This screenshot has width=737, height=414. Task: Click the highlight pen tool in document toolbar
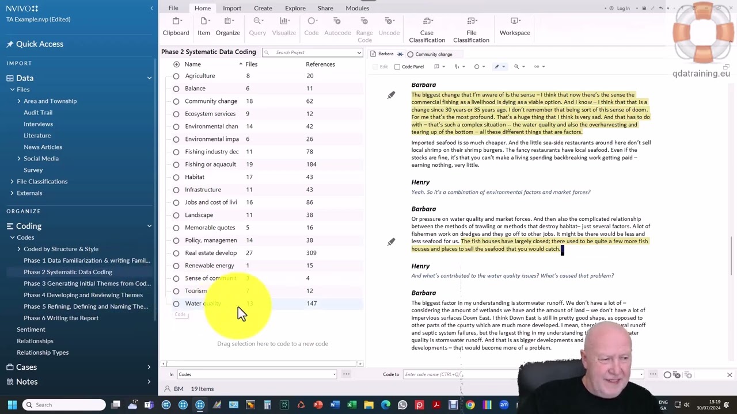496,67
